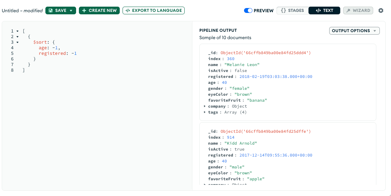Toggle the Preview switch off
This screenshot has width=391, height=196.
(x=248, y=10)
